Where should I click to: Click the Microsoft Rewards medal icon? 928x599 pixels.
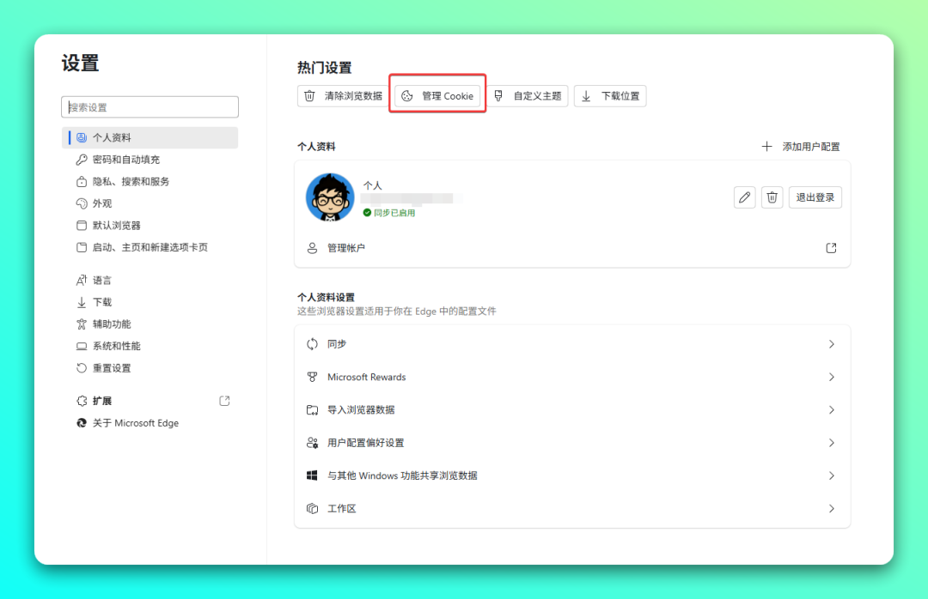312,377
